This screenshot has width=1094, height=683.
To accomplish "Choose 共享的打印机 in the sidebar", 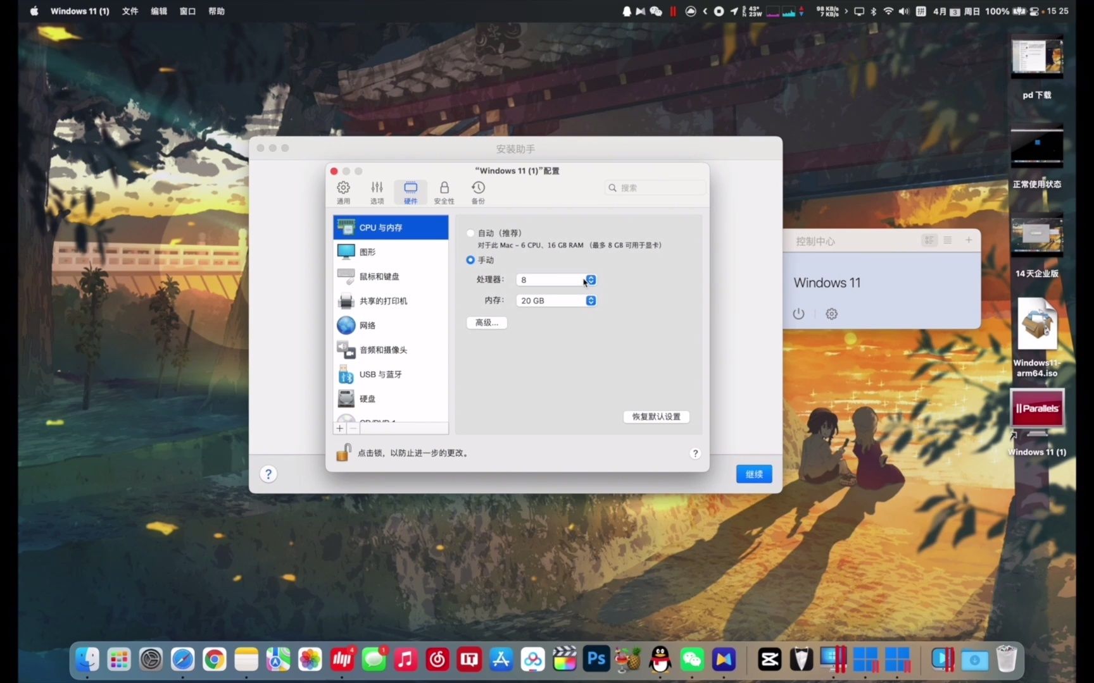I will (383, 301).
